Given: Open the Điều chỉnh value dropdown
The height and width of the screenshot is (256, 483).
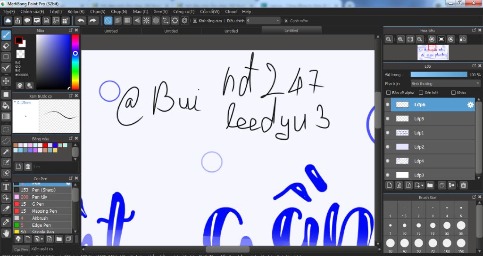Looking at the screenshot, I should [x=263, y=21].
